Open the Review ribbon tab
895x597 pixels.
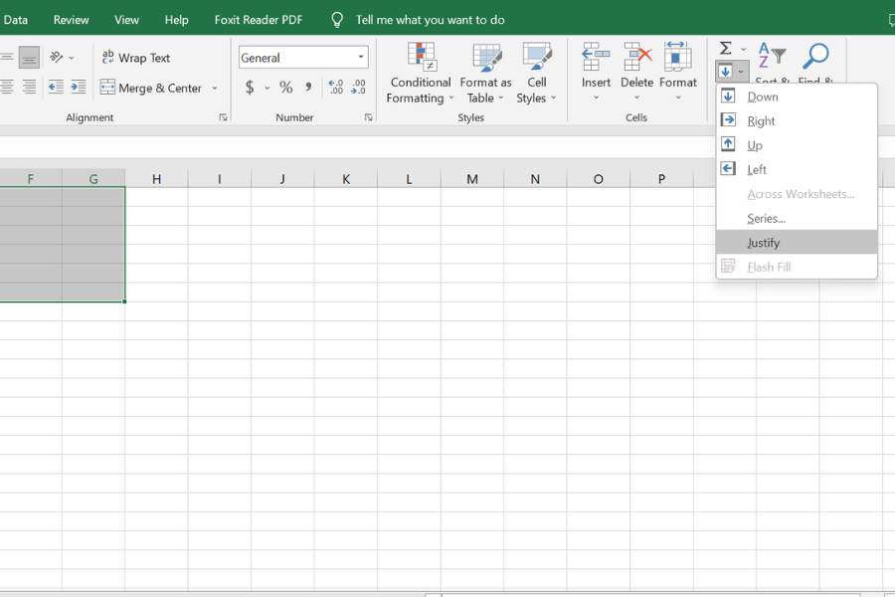point(71,20)
